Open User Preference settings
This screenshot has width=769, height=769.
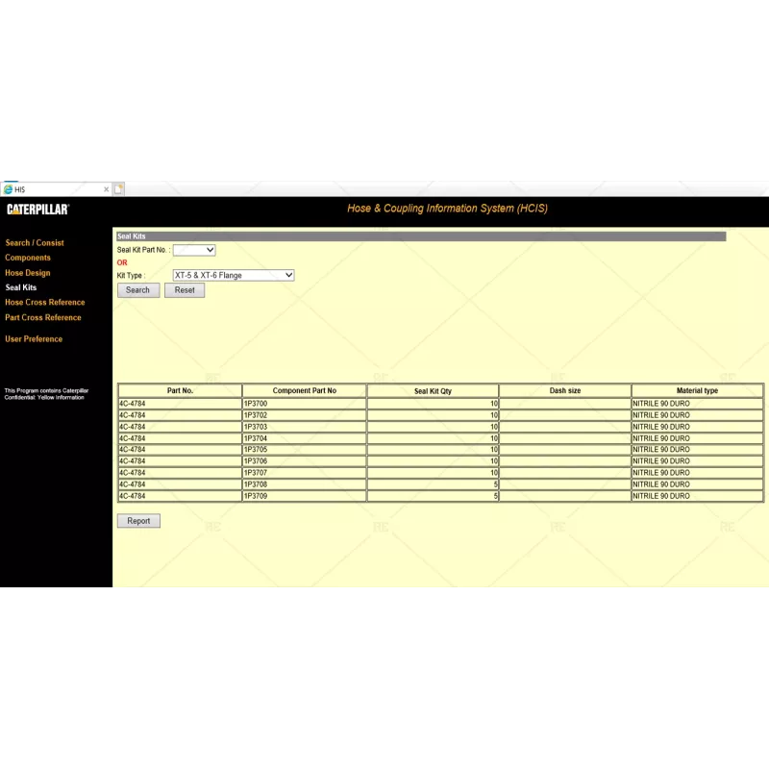click(x=33, y=338)
